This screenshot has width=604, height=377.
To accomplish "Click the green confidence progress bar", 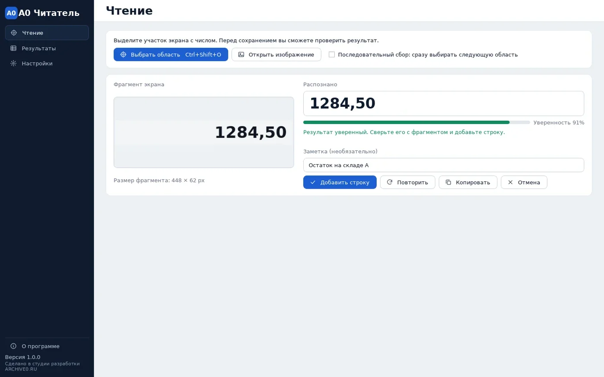I will pos(417,122).
